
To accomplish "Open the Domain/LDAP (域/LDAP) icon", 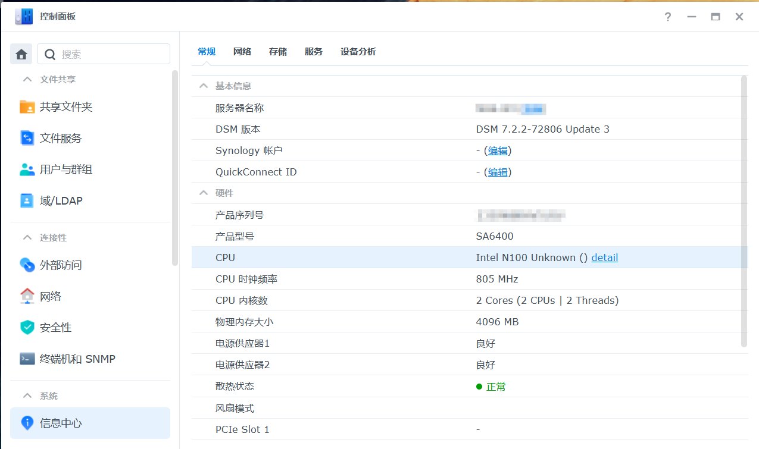I will point(27,201).
